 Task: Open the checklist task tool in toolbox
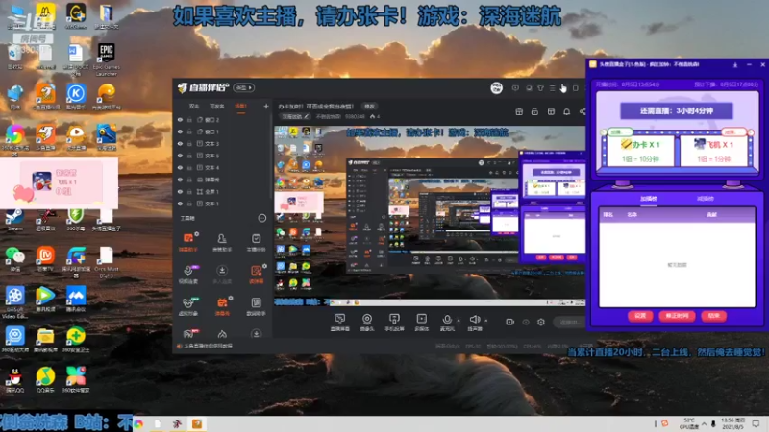[256, 242]
